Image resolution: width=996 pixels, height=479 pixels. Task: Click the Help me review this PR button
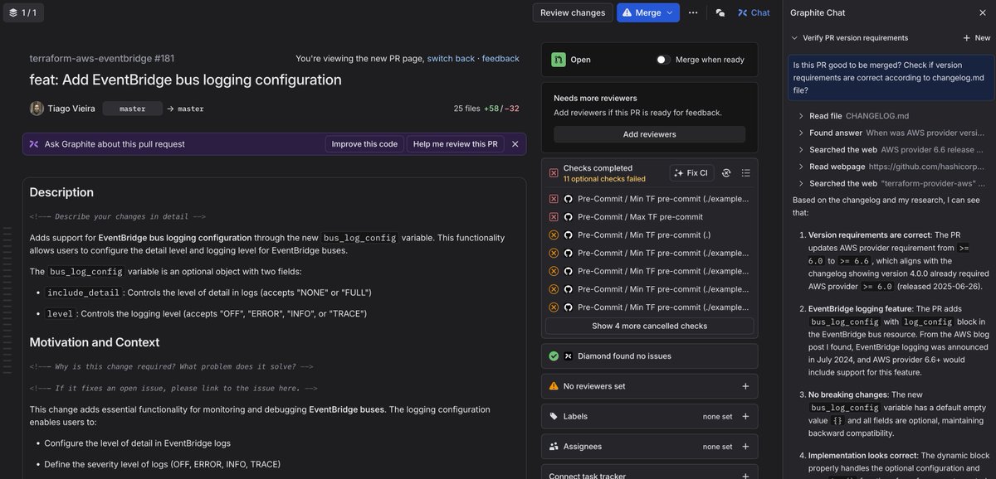point(455,144)
